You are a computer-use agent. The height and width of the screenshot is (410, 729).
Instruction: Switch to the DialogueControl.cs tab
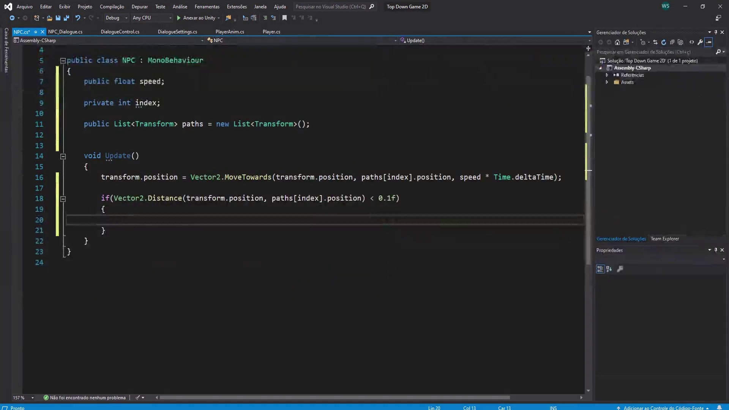pos(120,32)
